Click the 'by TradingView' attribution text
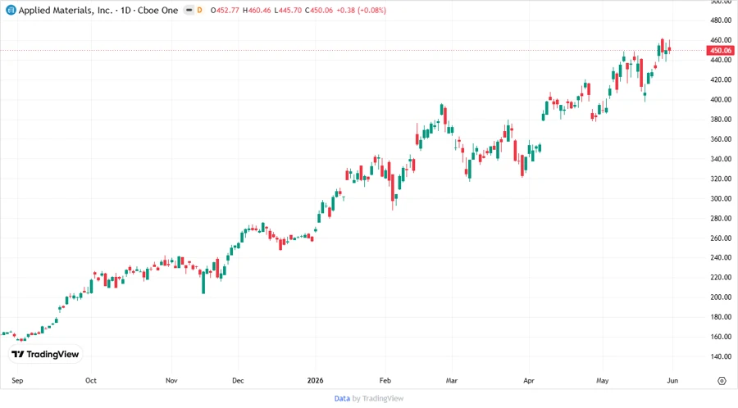 click(x=378, y=399)
